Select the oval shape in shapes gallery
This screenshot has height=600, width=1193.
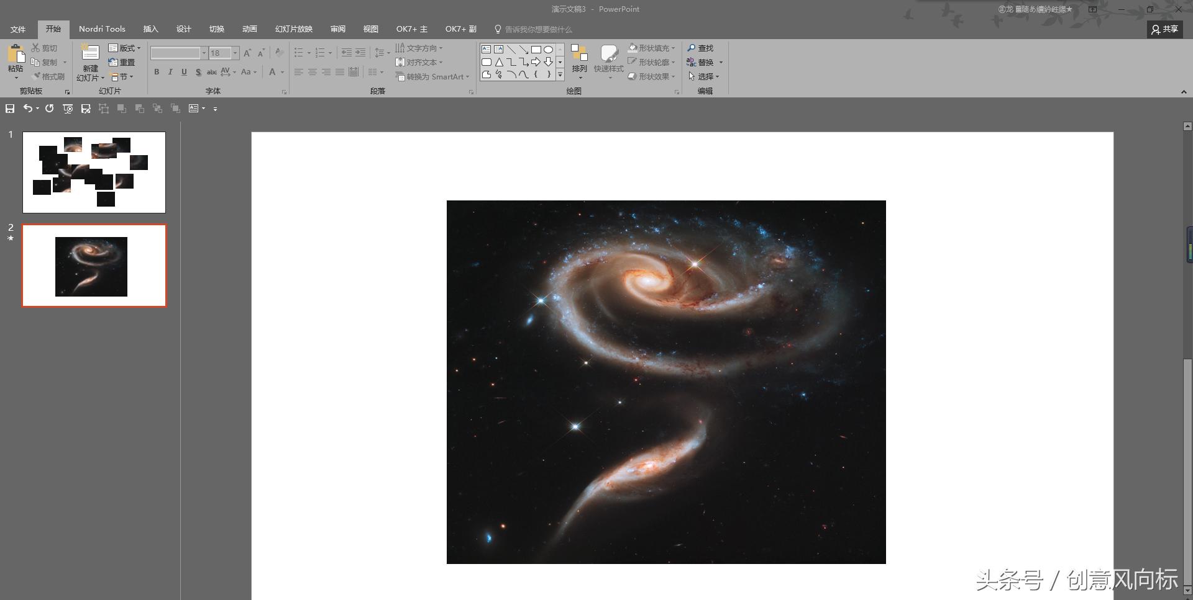[548, 50]
